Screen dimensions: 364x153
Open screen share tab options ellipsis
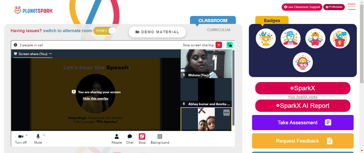point(50,54)
